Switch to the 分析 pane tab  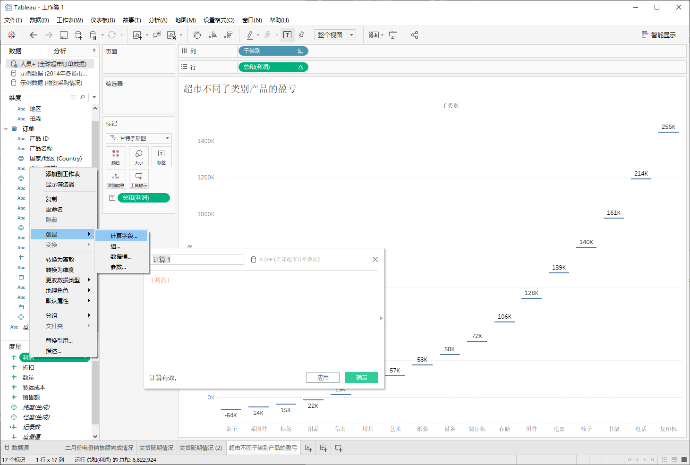tap(60, 51)
